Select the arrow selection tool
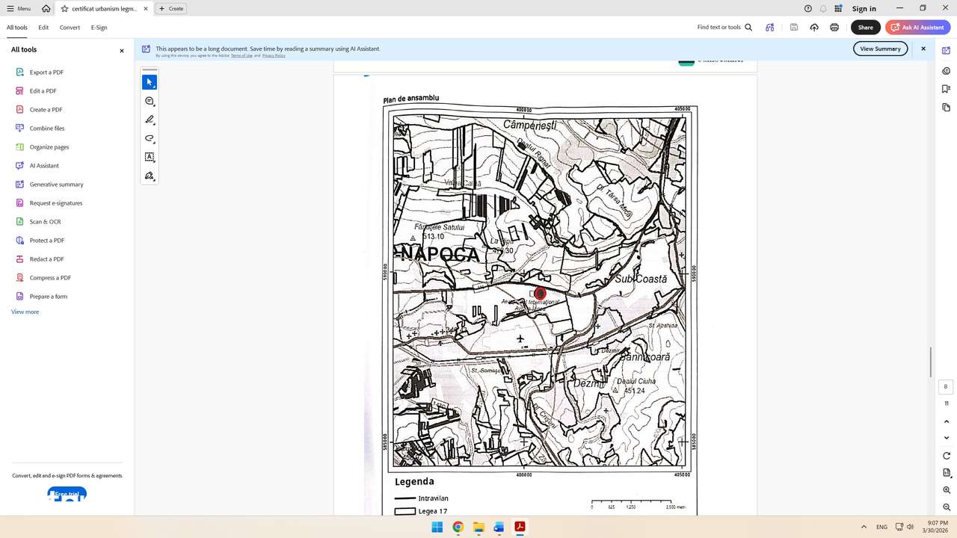 150,82
